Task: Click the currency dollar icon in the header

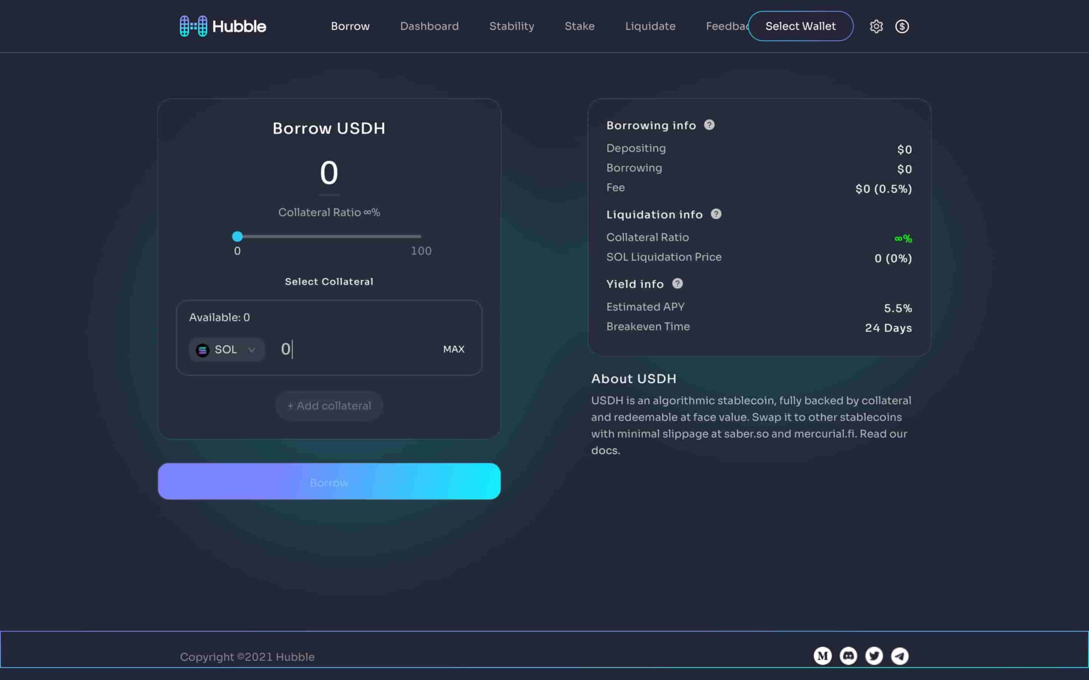Action: coord(902,26)
